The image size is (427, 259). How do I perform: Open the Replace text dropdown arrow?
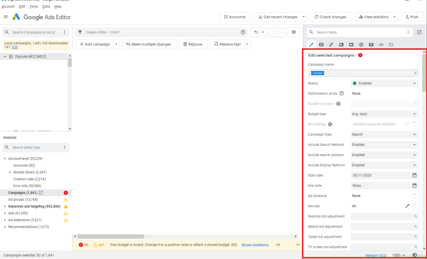click(x=247, y=44)
